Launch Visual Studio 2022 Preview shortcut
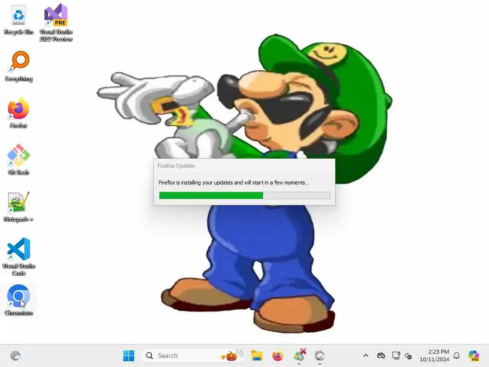This screenshot has width=489, height=367. [56, 22]
